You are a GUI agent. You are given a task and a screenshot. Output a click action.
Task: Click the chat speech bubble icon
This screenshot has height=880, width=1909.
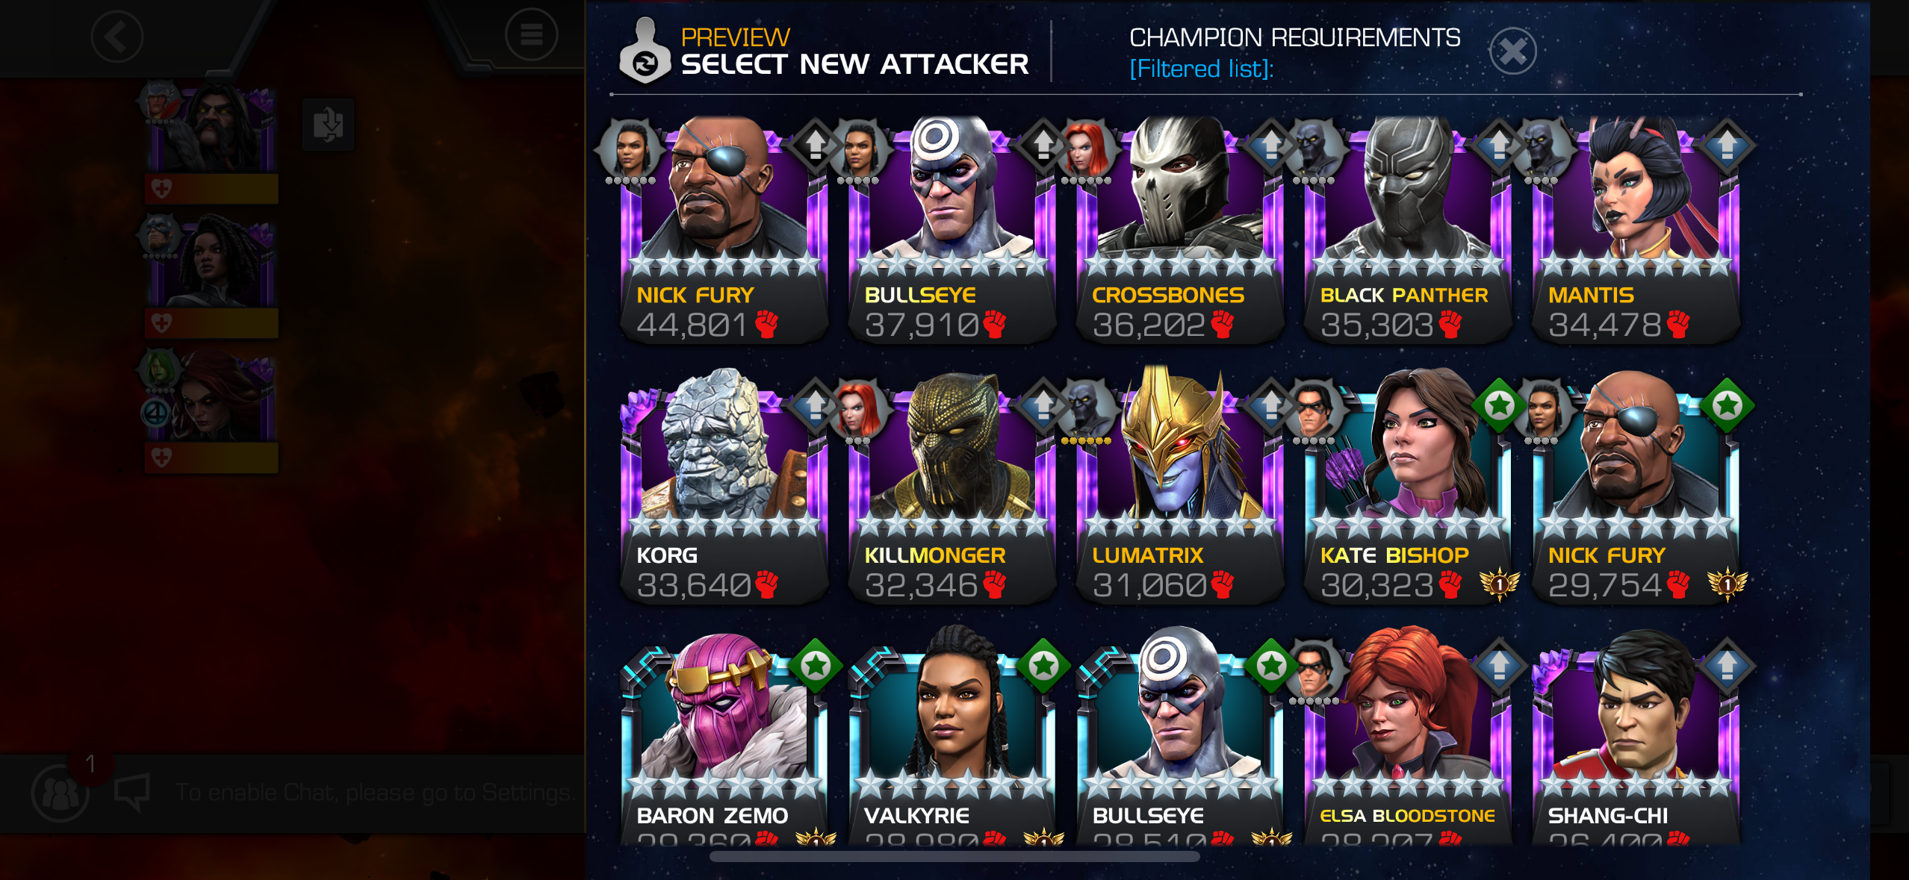click(x=132, y=792)
